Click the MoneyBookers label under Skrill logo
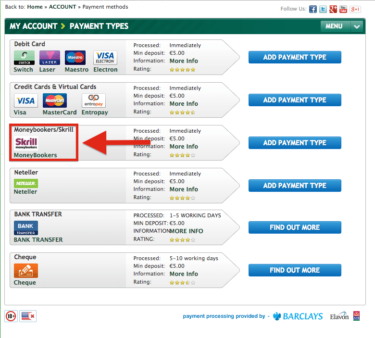The width and height of the screenshot is (375, 338). (x=36, y=155)
